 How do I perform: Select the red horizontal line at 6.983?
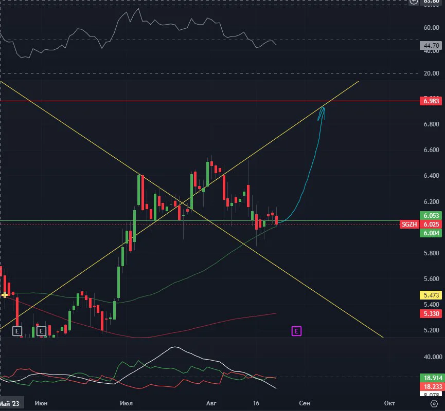point(199,101)
